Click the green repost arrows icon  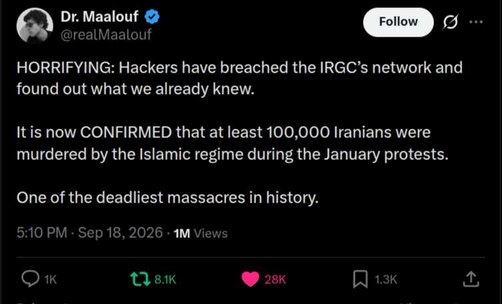pyautogui.click(x=140, y=279)
